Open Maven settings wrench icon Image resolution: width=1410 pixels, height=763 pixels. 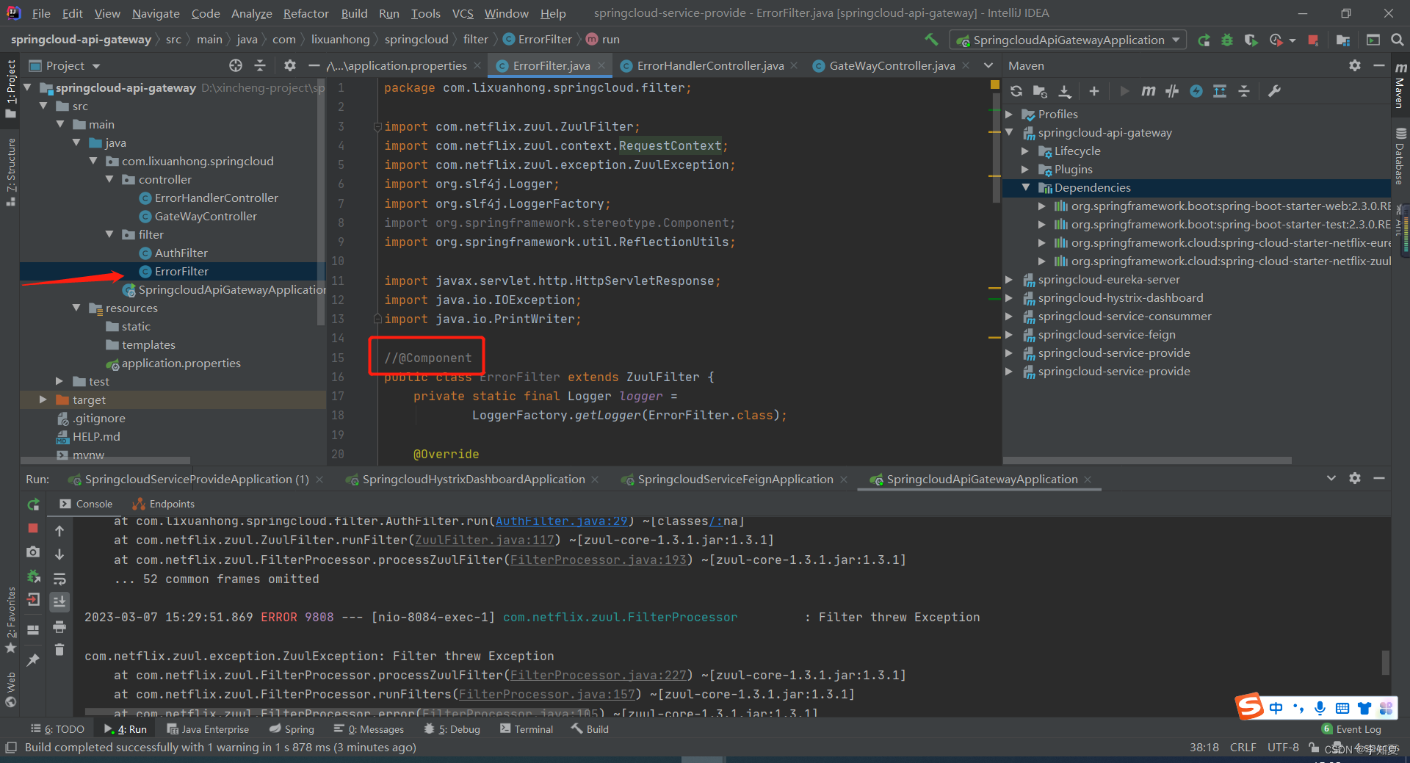pyautogui.click(x=1274, y=91)
